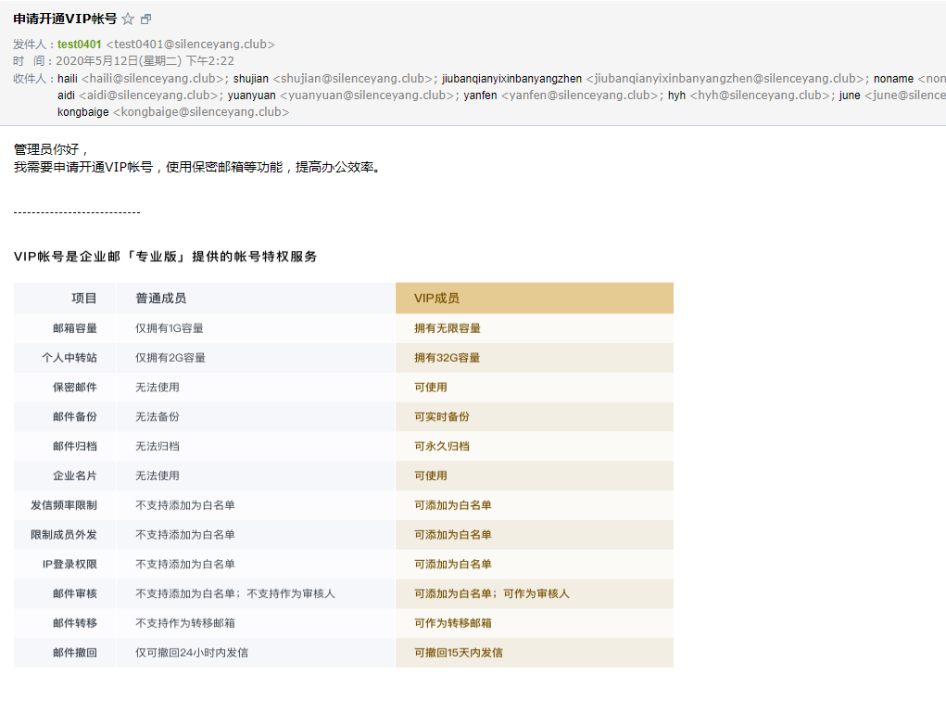Viewport: 946px width, 712px height.
Task: Click recipient yanfen
Action: 480,95
